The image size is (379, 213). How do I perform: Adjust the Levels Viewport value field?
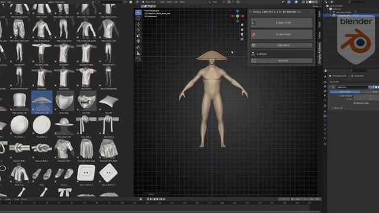pos(366,96)
